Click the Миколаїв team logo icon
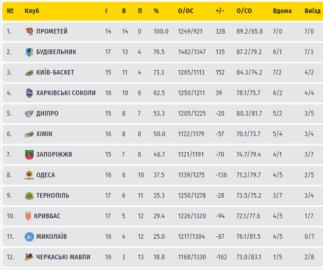This screenshot has width=323, height=270. pyautogui.click(x=29, y=236)
